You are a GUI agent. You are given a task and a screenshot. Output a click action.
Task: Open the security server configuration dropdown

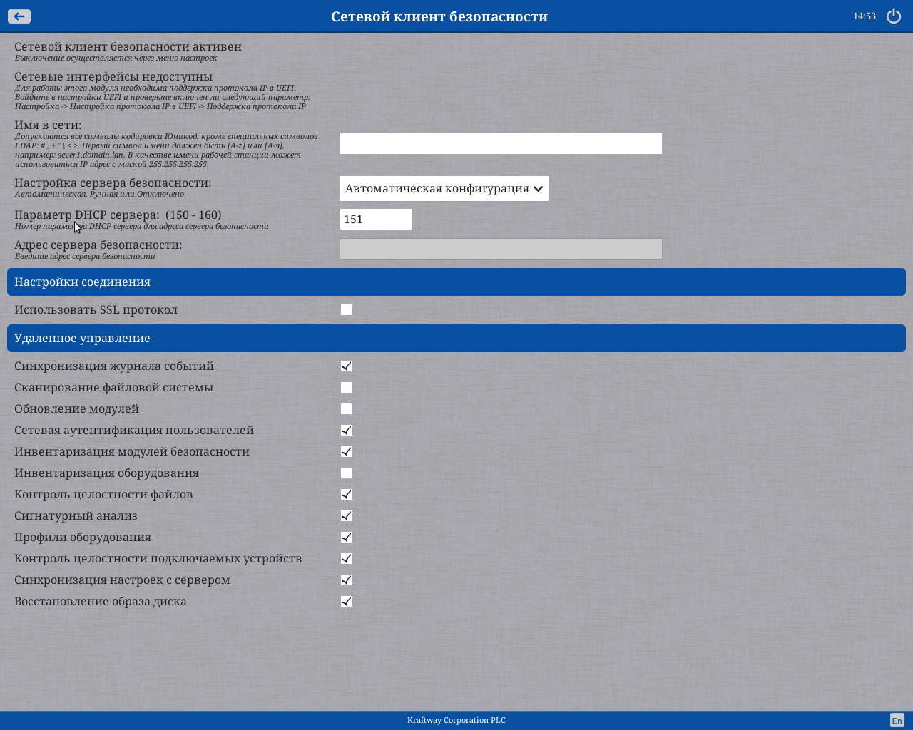[444, 189]
